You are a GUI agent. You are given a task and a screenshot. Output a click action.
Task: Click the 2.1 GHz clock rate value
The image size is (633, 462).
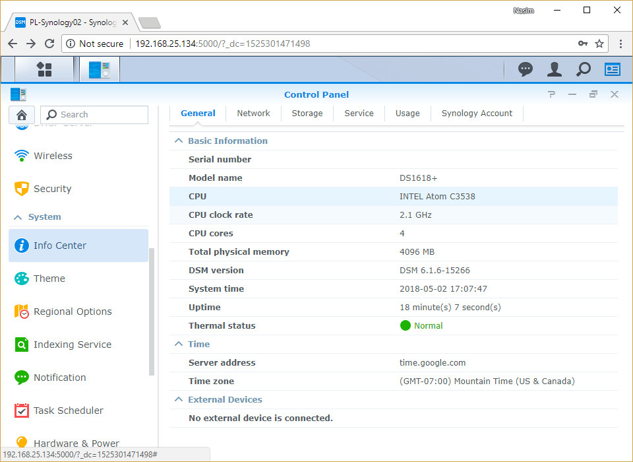[415, 215]
